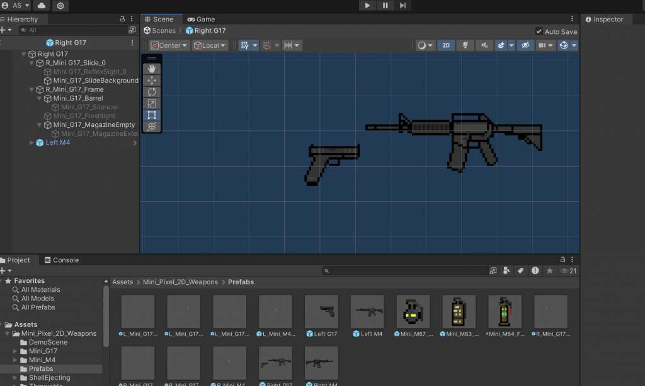
Task: Click the Project search field
Action: click(x=405, y=270)
